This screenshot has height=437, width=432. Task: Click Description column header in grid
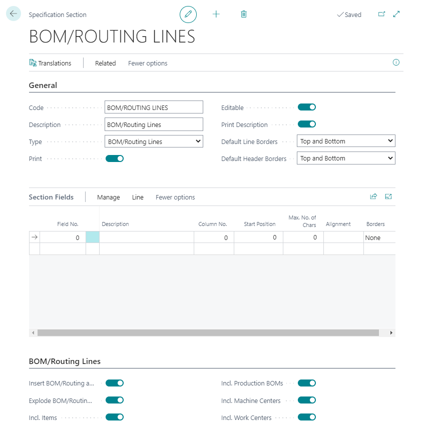tap(115, 224)
